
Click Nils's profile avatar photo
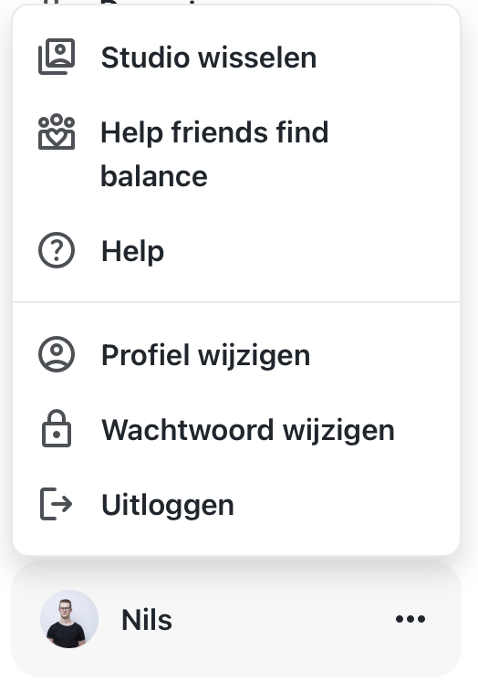point(69,619)
